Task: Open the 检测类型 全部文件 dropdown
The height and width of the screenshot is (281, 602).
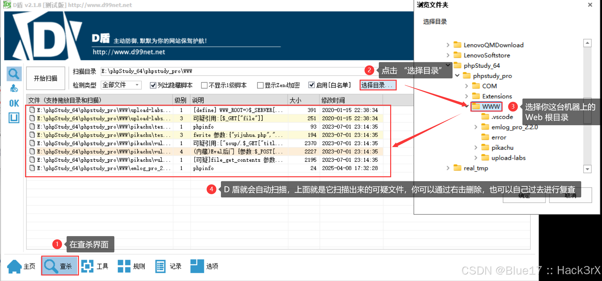Action: point(121,85)
